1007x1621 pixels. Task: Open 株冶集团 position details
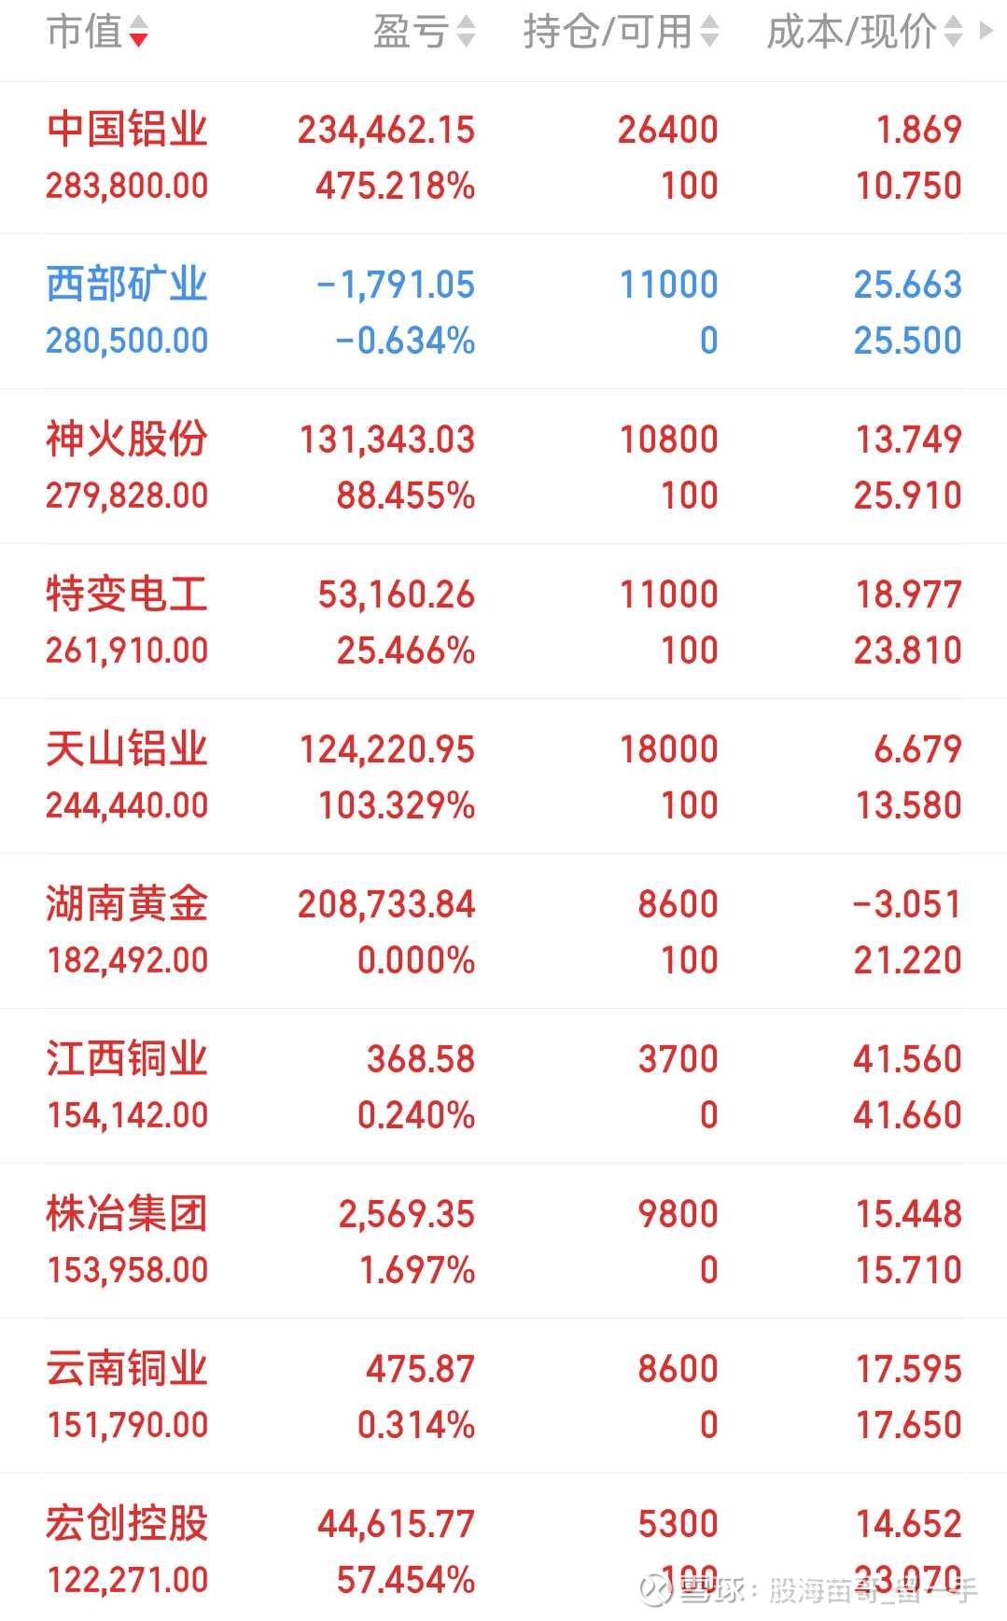pos(127,1214)
